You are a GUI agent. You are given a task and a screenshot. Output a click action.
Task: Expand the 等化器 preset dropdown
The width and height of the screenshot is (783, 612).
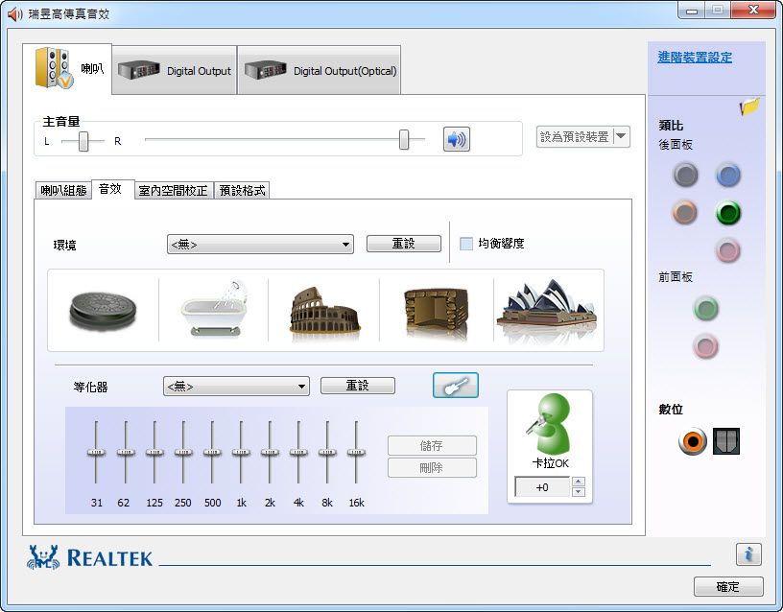(236, 386)
